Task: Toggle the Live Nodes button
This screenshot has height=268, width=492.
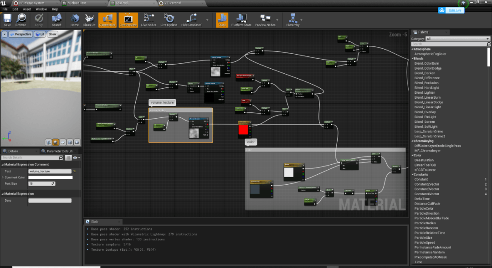Action: coord(149,20)
